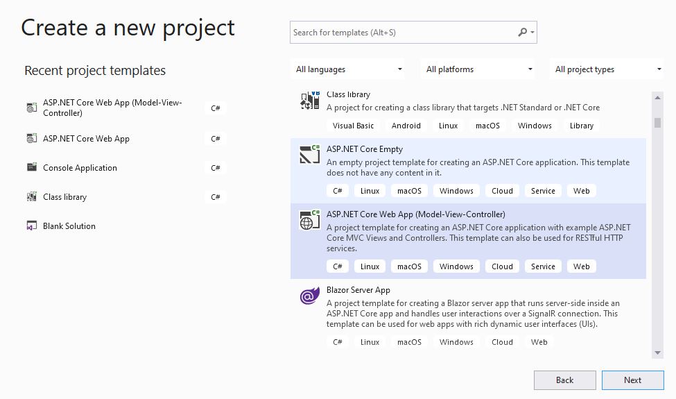The width and height of the screenshot is (676, 399).
Task: Select the ASP.NET Core Empty template title
Action: point(365,149)
